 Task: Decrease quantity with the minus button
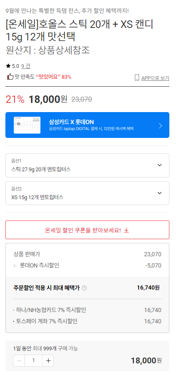pyautogui.click(x=19, y=361)
